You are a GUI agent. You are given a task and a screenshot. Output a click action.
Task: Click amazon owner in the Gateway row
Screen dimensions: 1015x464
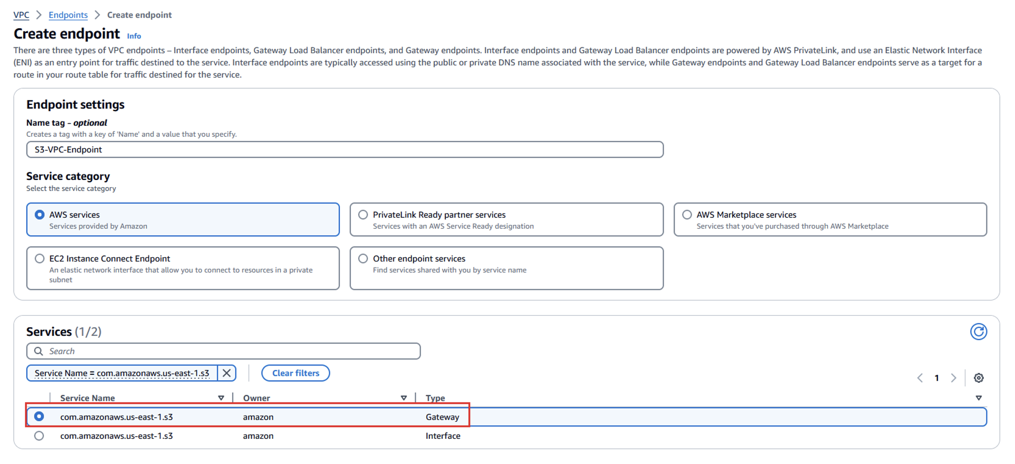258,417
